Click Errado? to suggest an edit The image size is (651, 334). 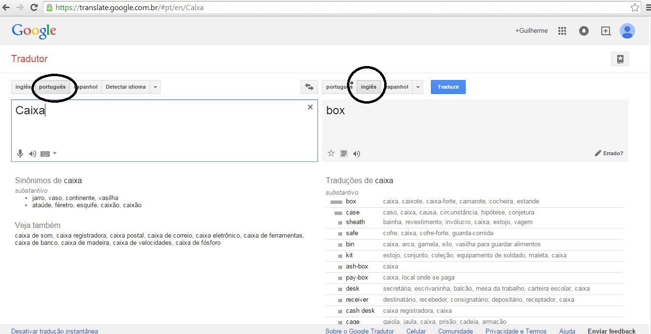(x=609, y=153)
